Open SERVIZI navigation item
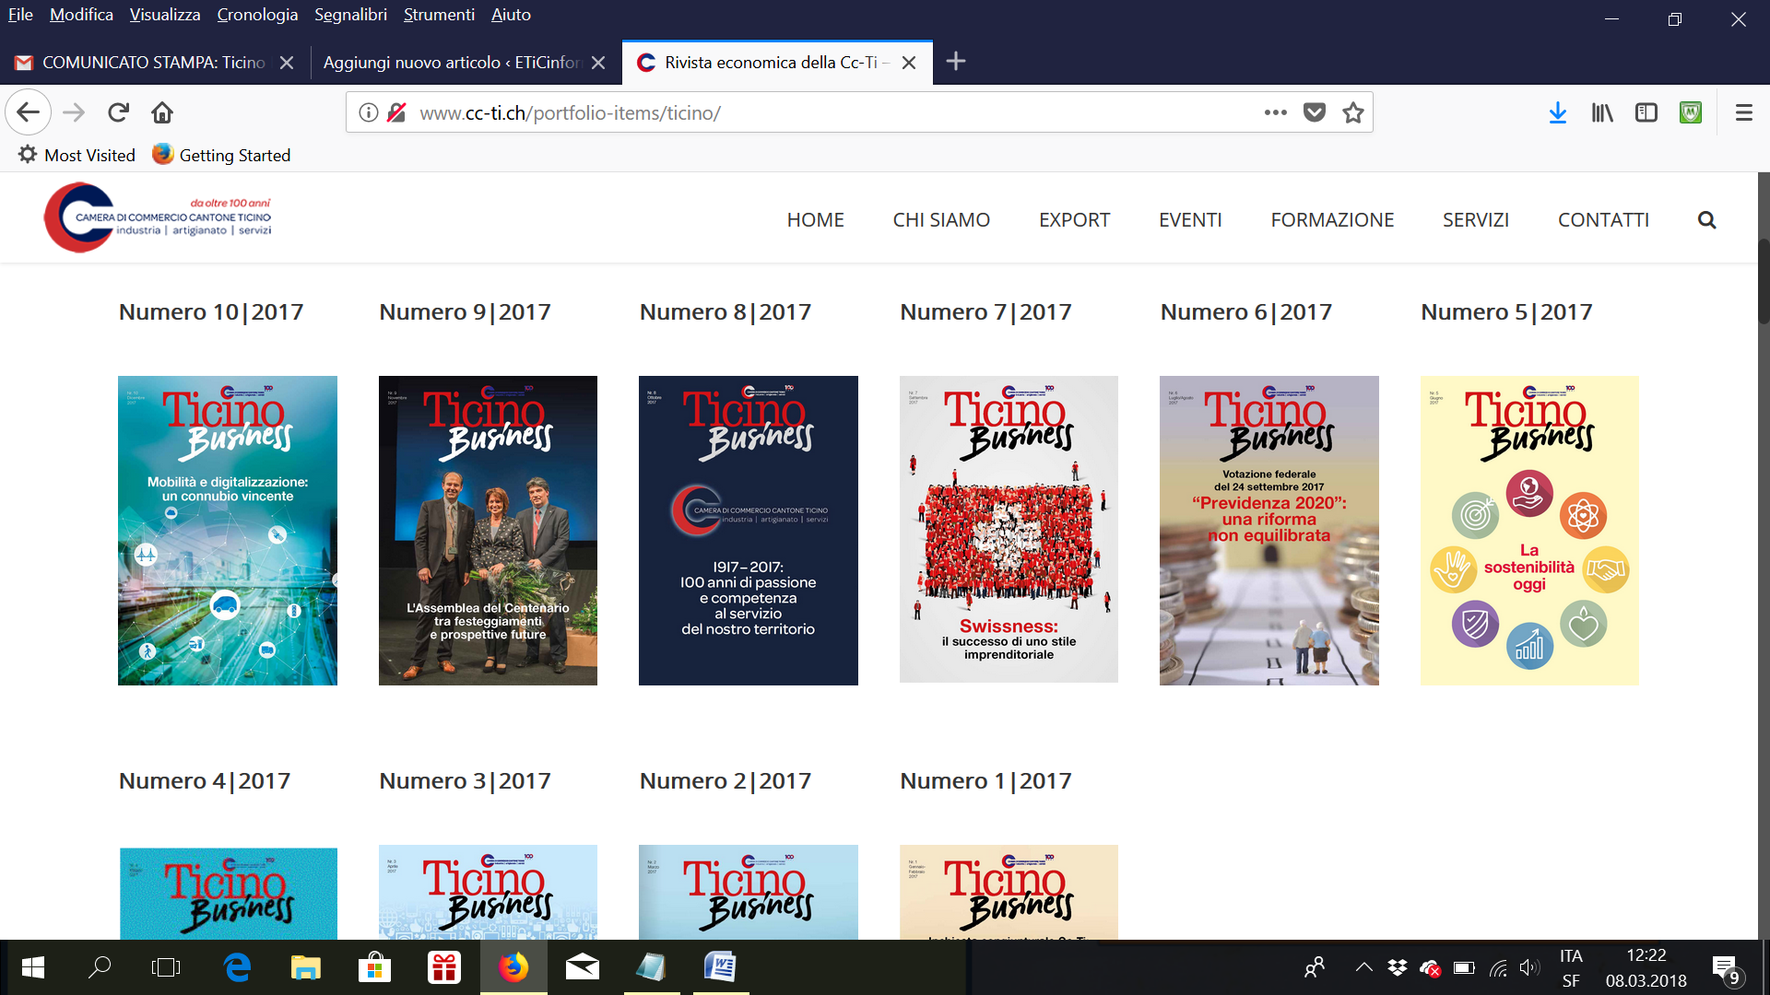 (x=1476, y=220)
